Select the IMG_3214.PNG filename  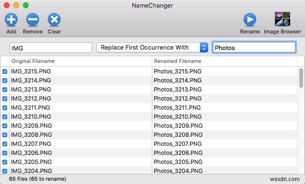pyautogui.click(x=31, y=81)
